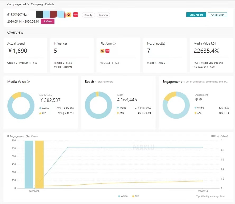Select the Beauty category tag
Image resolution: width=235 pixels, height=204 pixels.
[x=88, y=15]
